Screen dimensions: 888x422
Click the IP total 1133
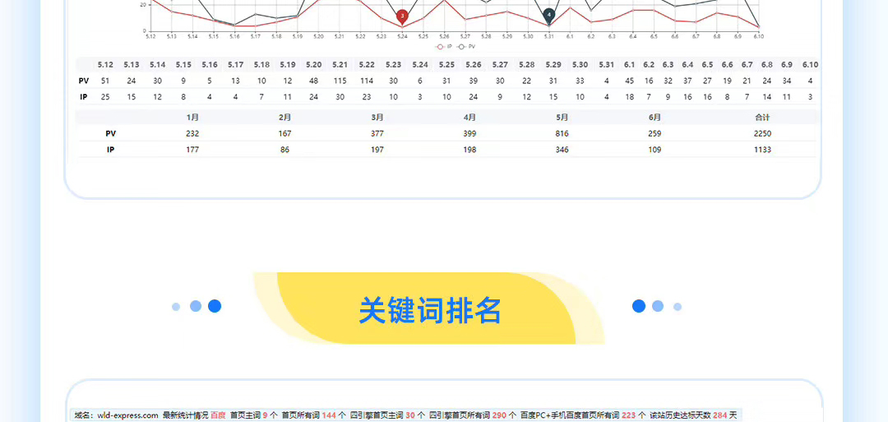pyautogui.click(x=762, y=150)
